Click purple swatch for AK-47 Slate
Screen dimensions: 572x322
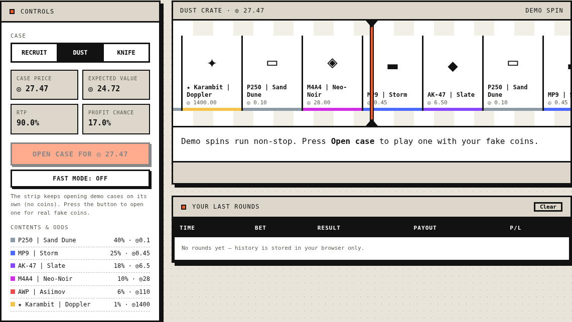13,266
